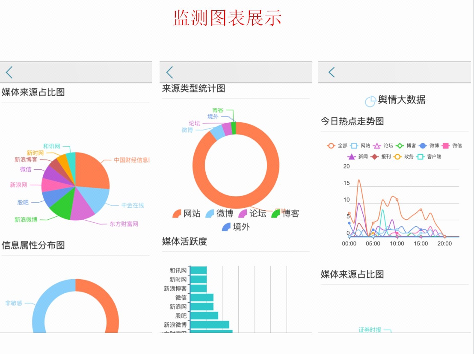Click the 今日热点走势图 heading
Viewport: 474px width, 354px height.
click(x=353, y=121)
